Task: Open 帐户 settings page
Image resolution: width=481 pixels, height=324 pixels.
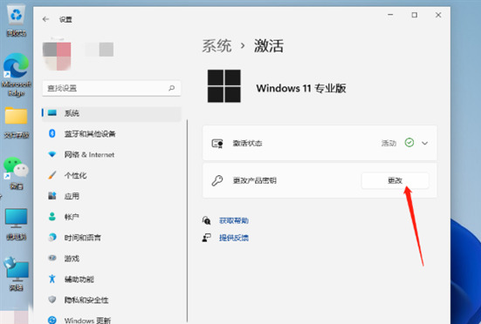Action: pos(112,217)
